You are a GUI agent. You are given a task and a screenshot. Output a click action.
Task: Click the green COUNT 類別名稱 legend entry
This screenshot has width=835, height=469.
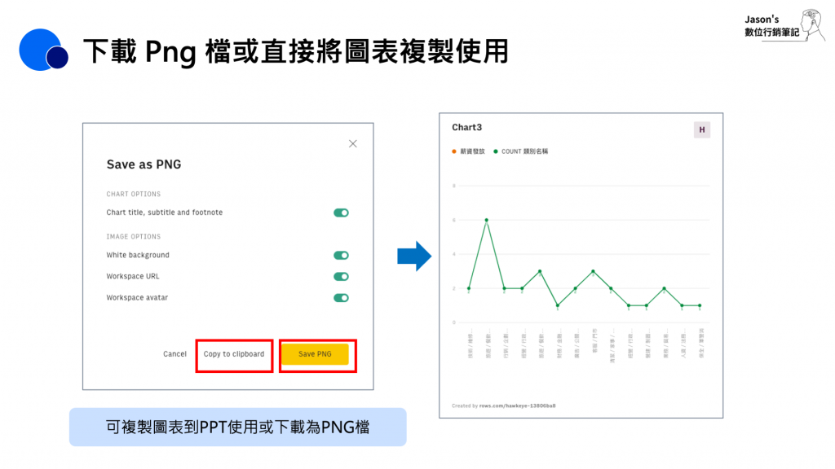coord(521,151)
